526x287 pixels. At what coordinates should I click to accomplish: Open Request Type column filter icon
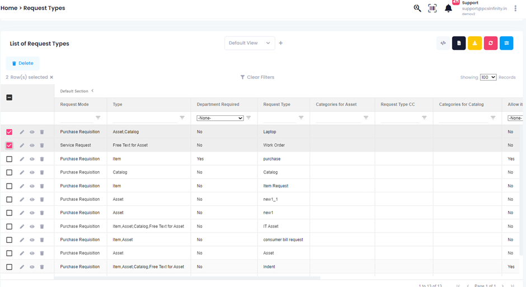[x=301, y=117]
